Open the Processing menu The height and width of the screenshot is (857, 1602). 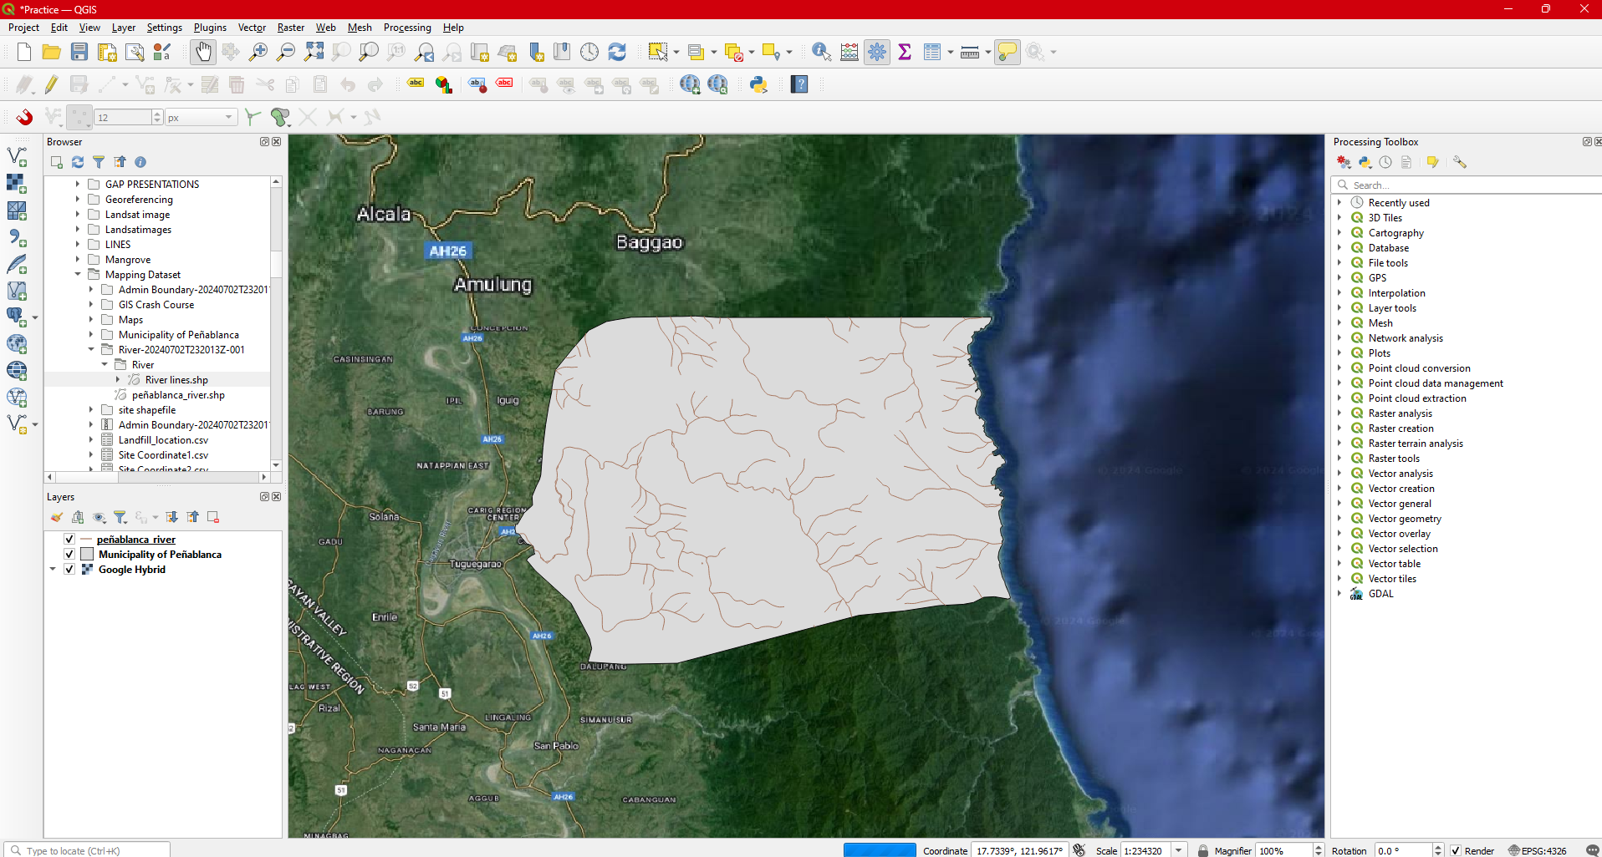tap(407, 28)
